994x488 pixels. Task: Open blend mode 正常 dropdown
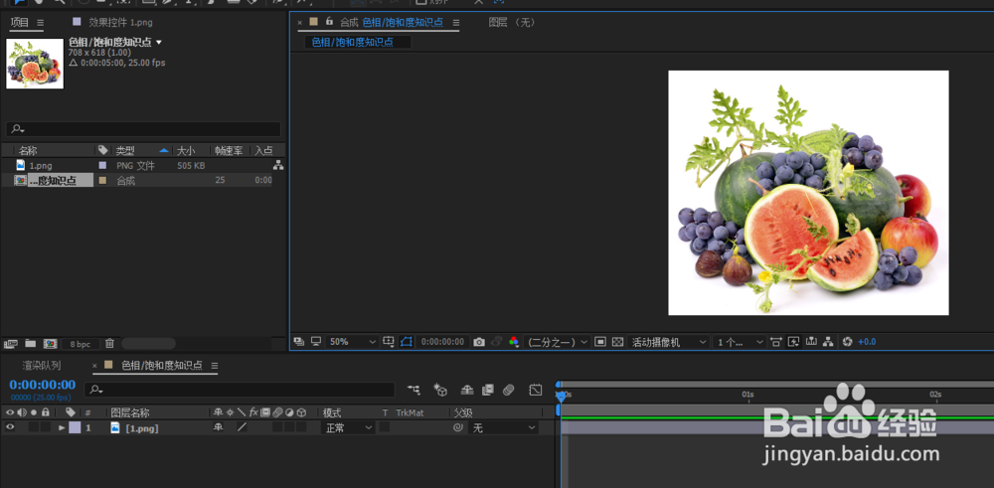pyautogui.click(x=348, y=427)
